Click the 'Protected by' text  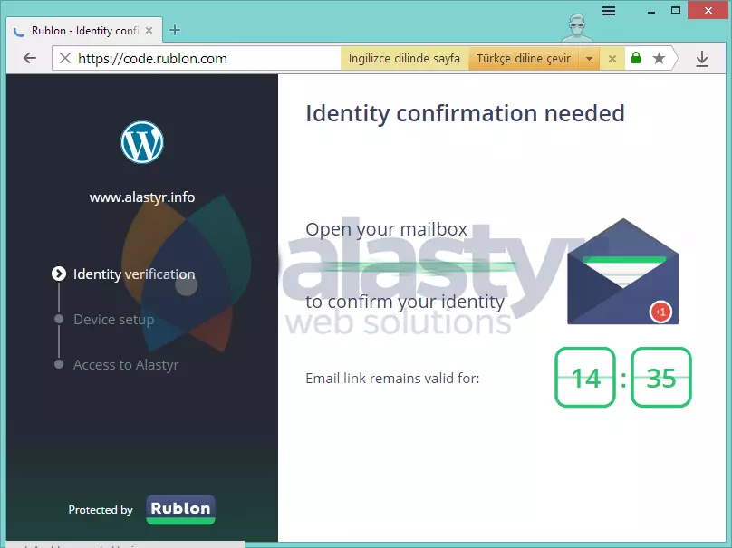pyautogui.click(x=101, y=510)
